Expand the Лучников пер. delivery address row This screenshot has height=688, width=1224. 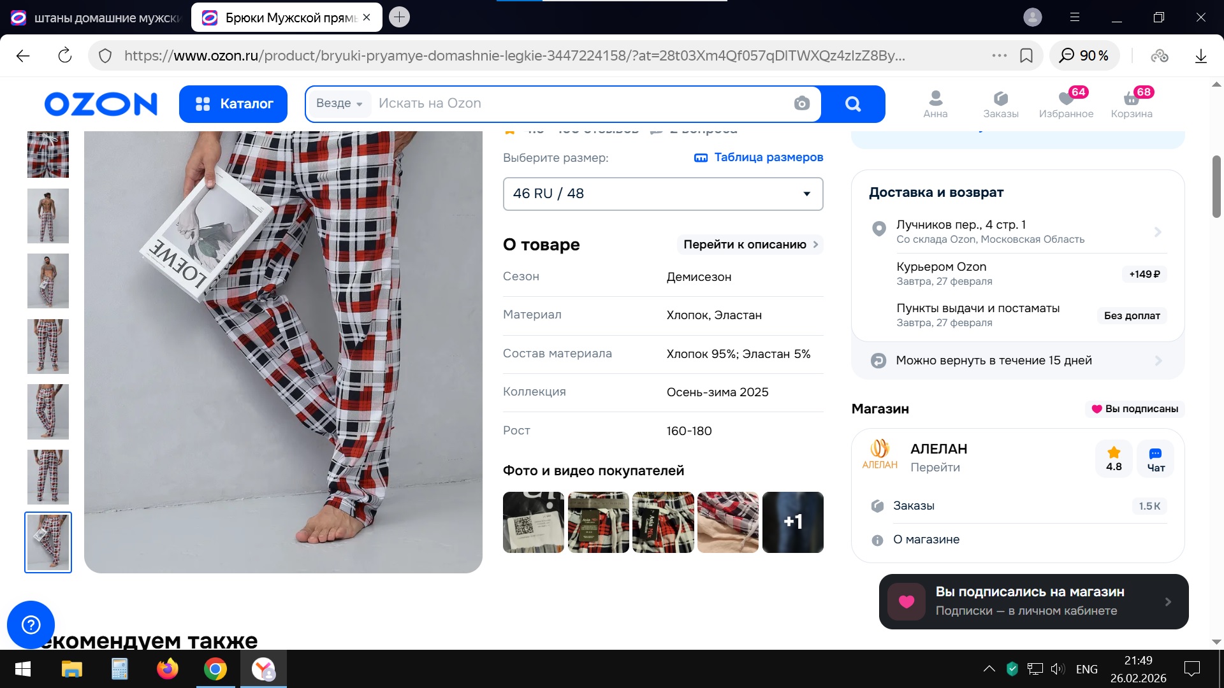[1017, 231]
